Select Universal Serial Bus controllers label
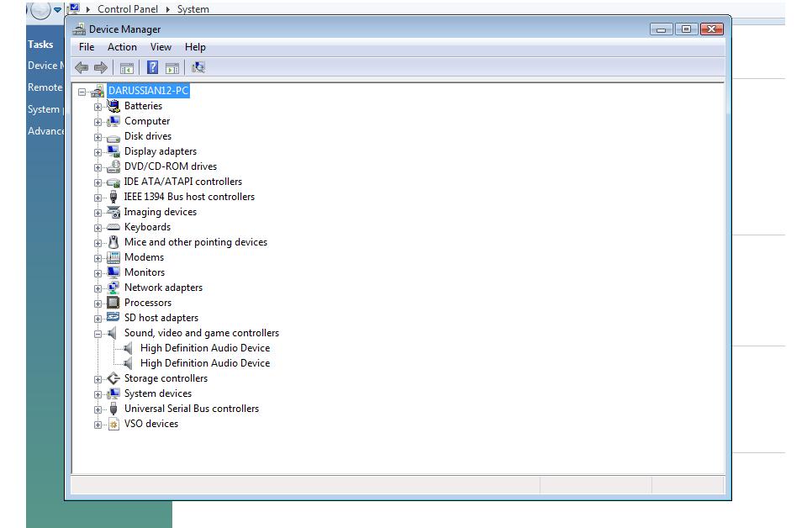The image size is (807, 528). click(192, 409)
